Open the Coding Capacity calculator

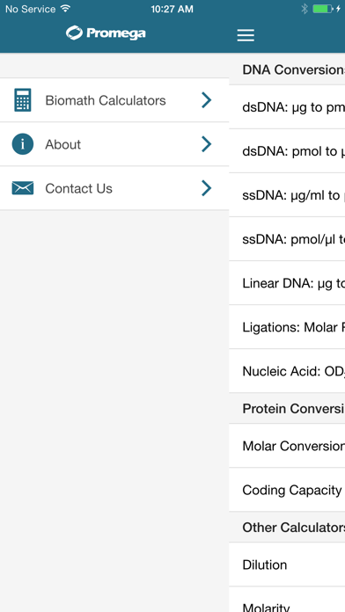pos(287,490)
